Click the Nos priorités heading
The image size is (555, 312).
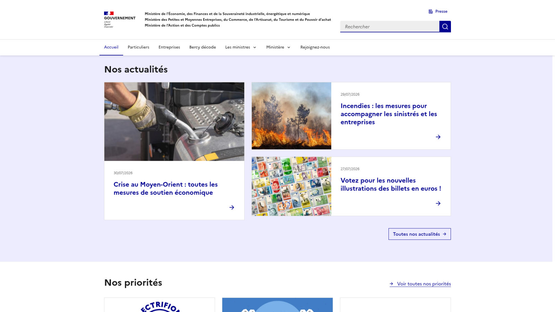tap(133, 283)
